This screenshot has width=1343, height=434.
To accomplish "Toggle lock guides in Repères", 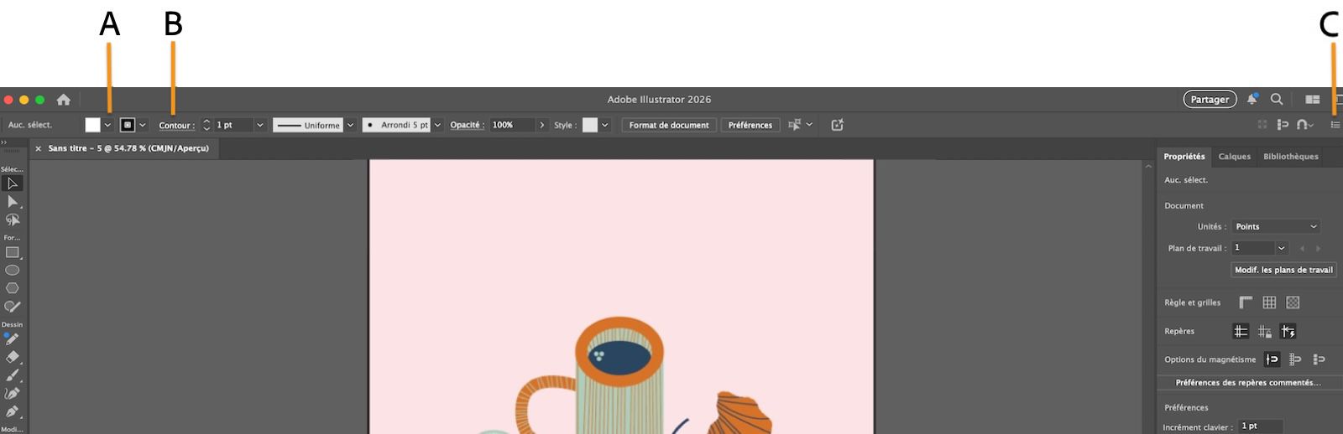I will point(1264,331).
